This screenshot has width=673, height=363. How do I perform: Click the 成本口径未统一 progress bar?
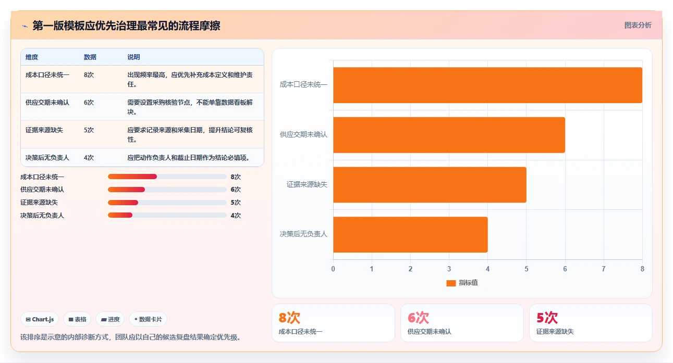[167, 177]
